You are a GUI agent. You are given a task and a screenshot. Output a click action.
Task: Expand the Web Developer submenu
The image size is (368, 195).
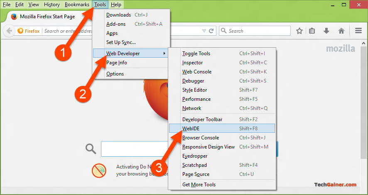coord(131,54)
